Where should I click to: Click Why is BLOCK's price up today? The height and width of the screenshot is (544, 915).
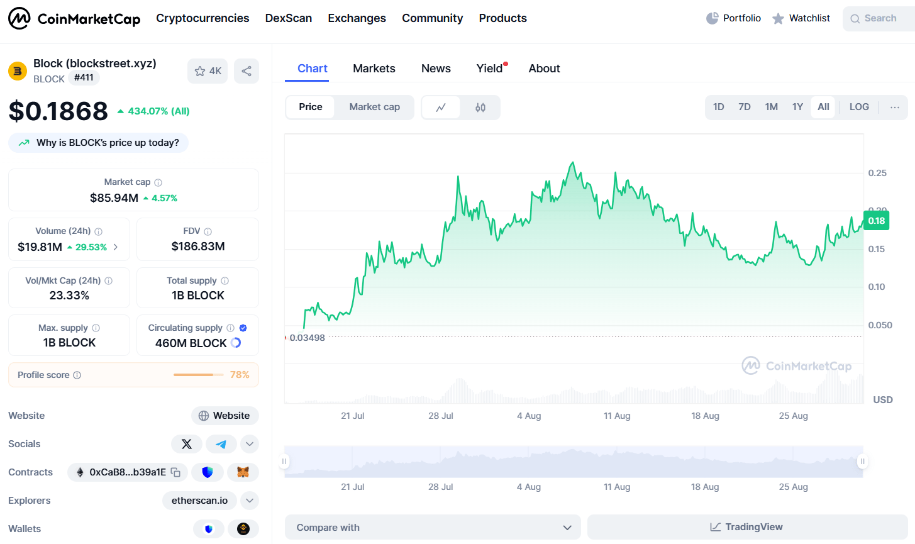pyautogui.click(x=99, y=143)
